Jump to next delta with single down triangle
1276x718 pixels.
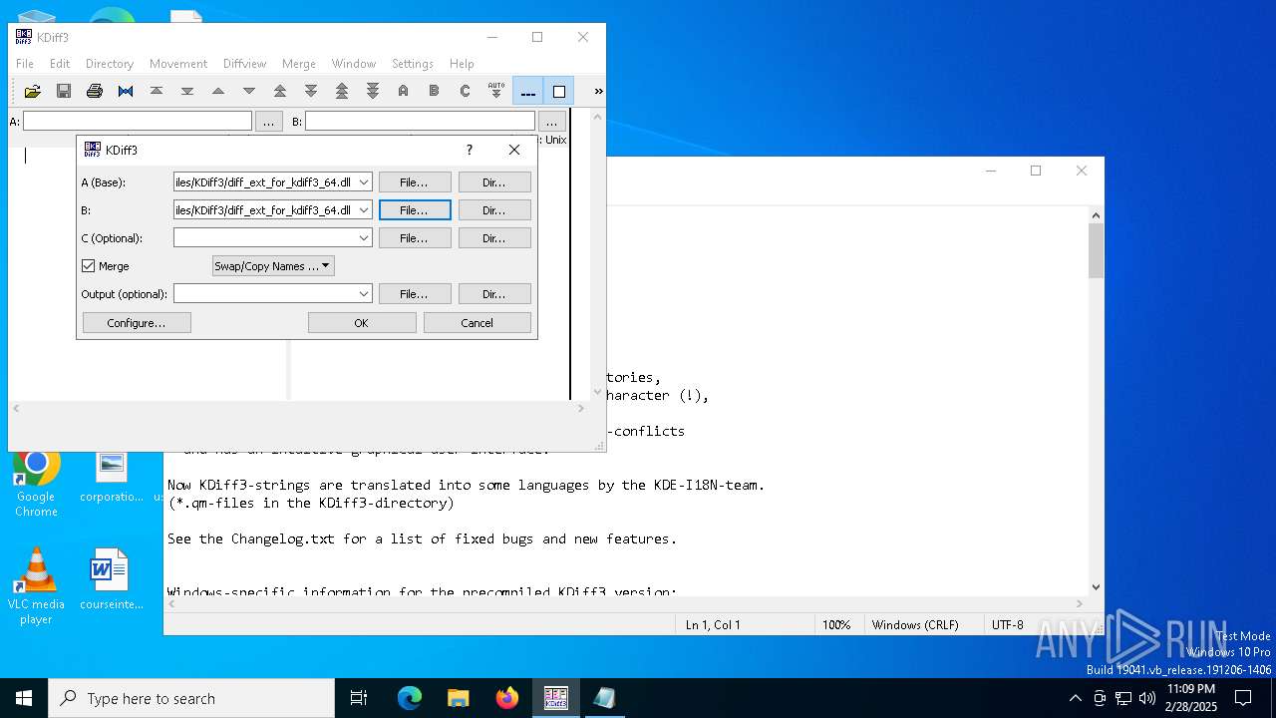(x=249, y=91)
